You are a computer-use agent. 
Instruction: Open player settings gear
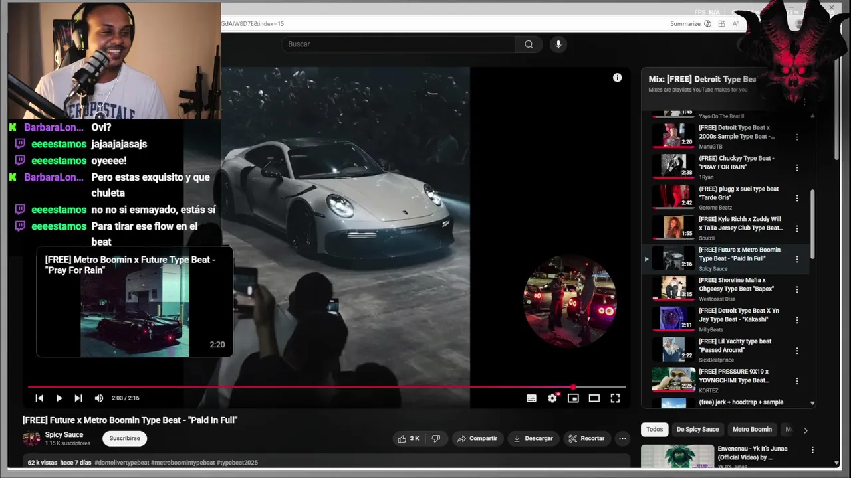pos(552,398)
